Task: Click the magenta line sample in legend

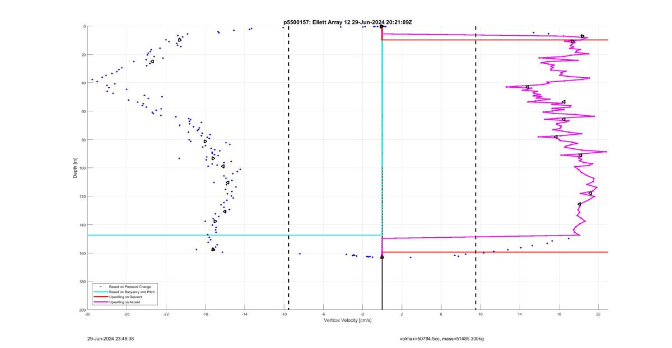Action: [x=100, y=302]
